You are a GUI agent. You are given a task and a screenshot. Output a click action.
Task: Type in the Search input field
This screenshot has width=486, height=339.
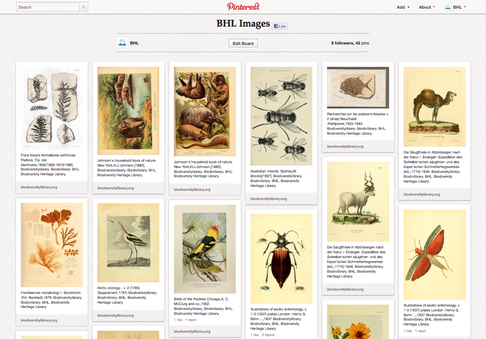47,7
